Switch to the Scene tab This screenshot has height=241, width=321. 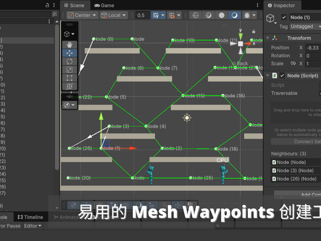click(74, 6)
